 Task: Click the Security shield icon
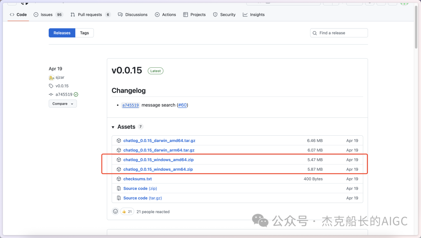(x=215, y=15)
